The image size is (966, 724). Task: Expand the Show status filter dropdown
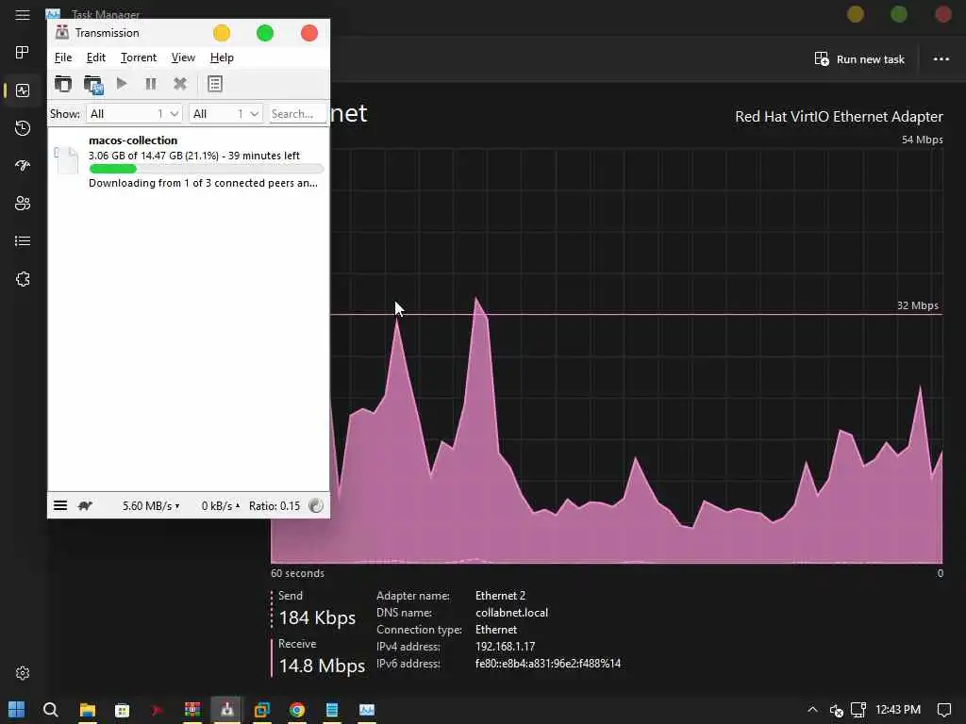click(x=134, y=114)
